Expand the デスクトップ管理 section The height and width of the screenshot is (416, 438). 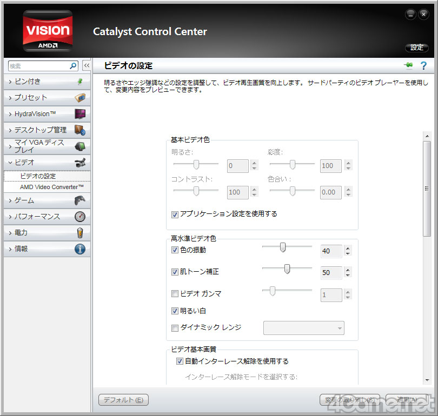pos(47,130)
